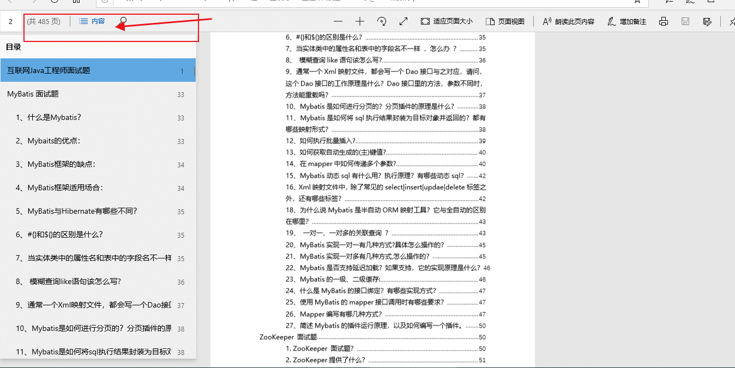The width and height of the screenshot is (735, 368).
Task: Click the page number input field showing 2
Action: point(11,21)
